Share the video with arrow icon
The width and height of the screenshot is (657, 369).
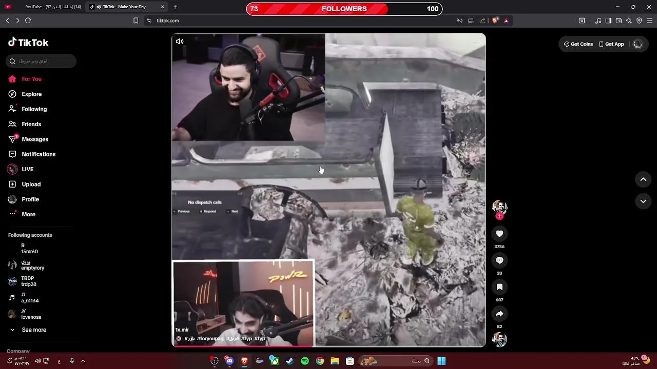click(499, 314)
